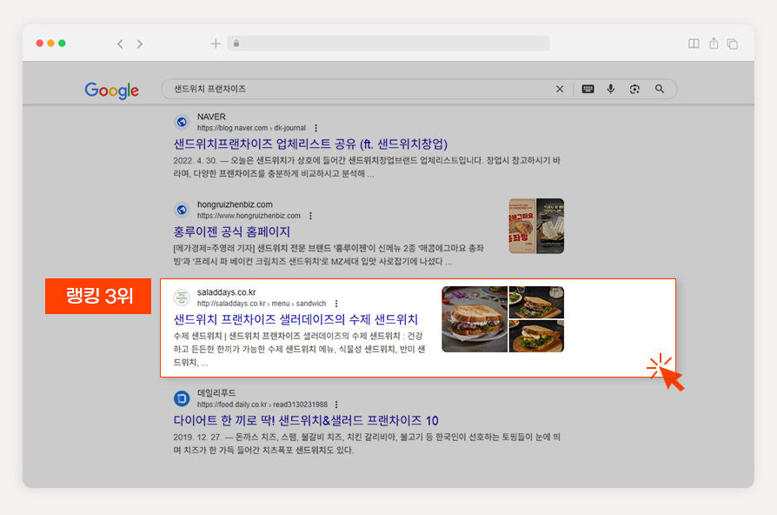Click the blog.naver.com › dk-journal URL text
The height and width of the screenshot is (515, 777).
(x=251, y=128)
